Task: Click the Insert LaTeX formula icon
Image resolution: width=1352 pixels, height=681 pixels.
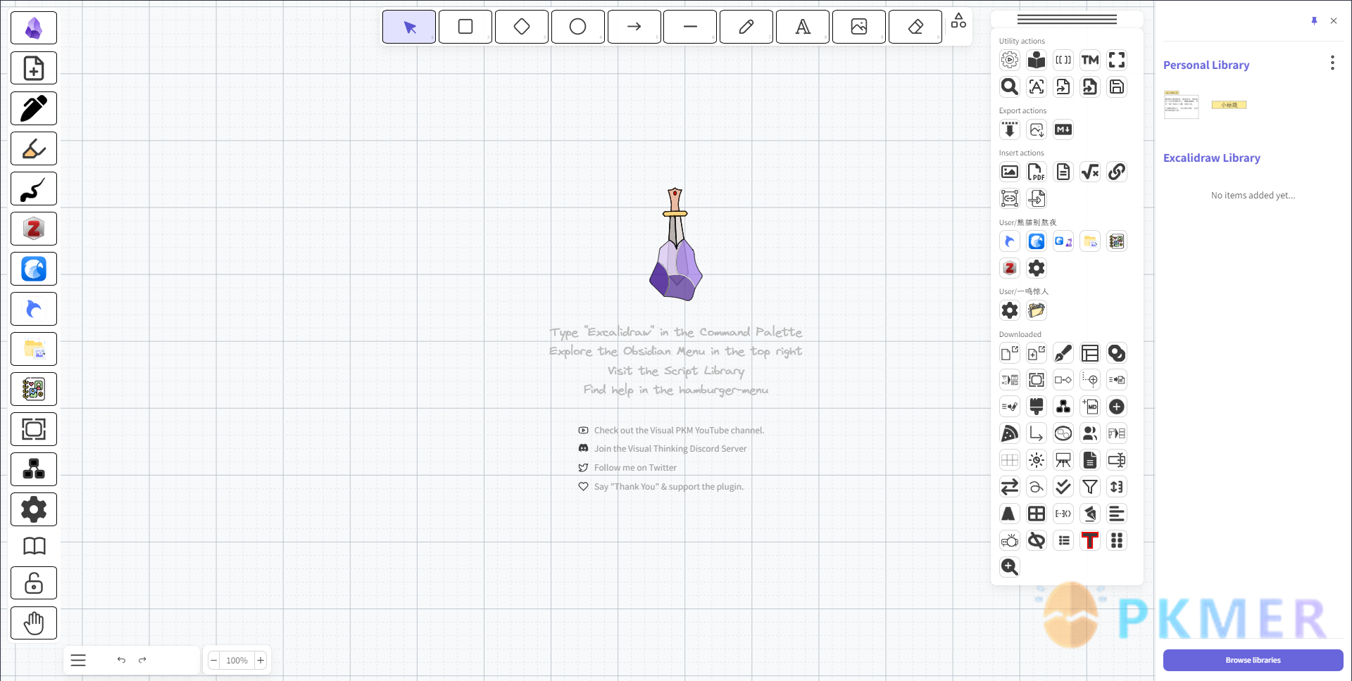Action: [1089, 172]
